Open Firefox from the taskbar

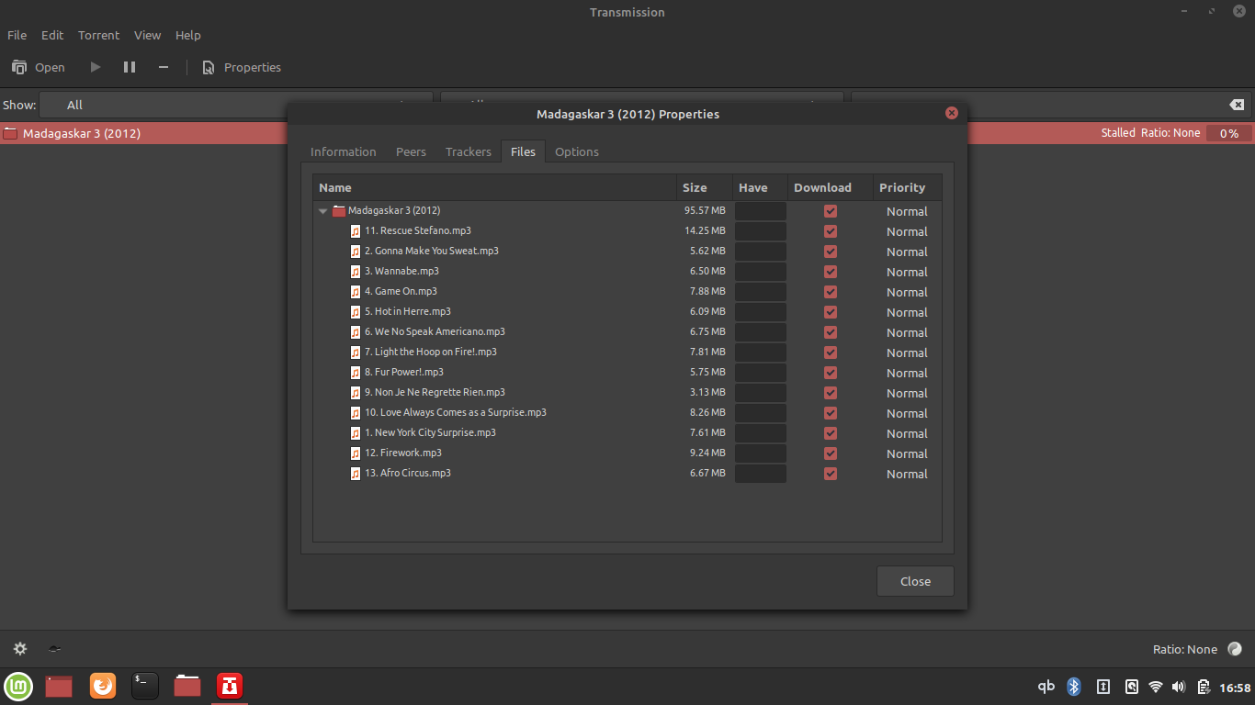(103, 686)
